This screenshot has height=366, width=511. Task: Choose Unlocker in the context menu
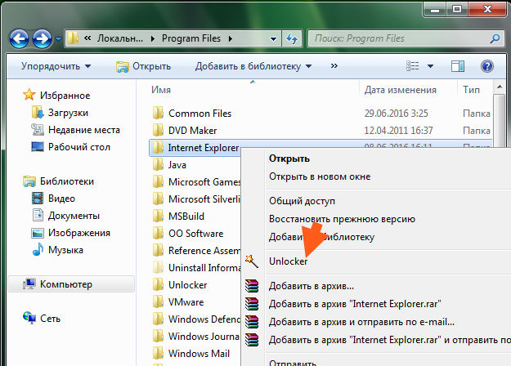(x=289, y=261)
